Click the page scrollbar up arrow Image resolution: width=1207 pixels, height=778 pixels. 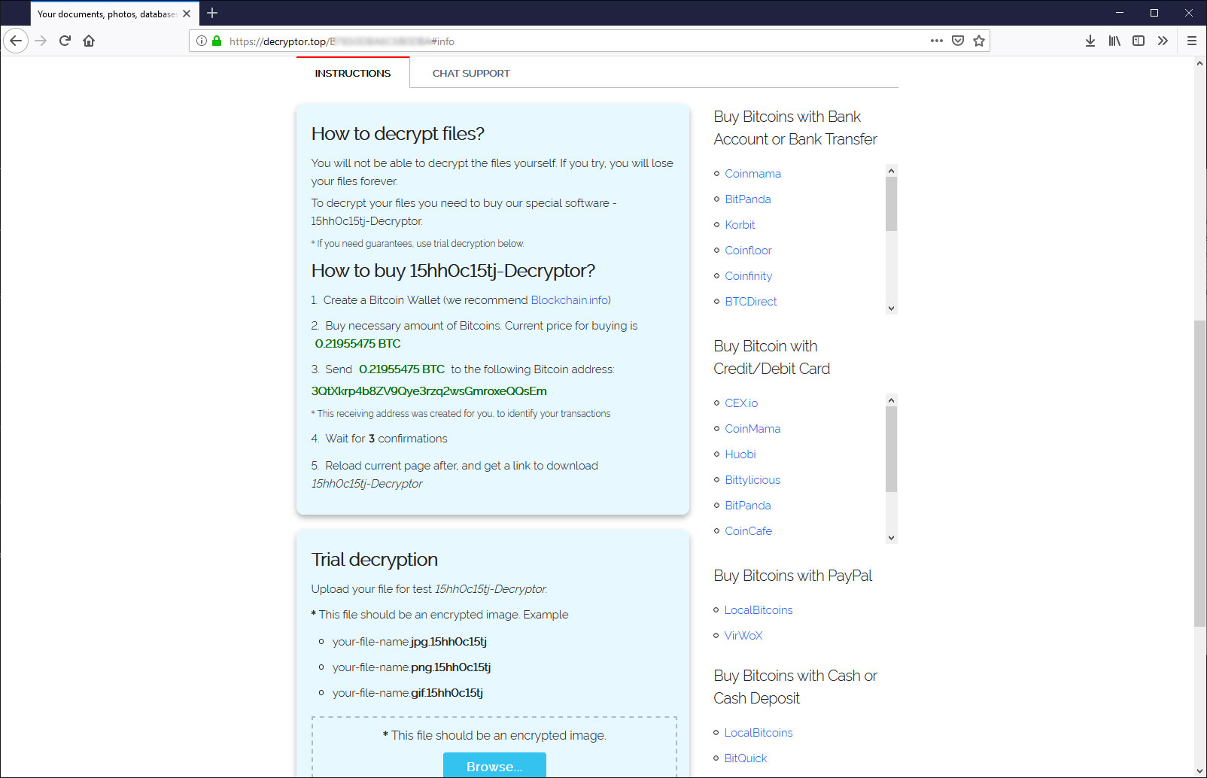click(1199, 63)
